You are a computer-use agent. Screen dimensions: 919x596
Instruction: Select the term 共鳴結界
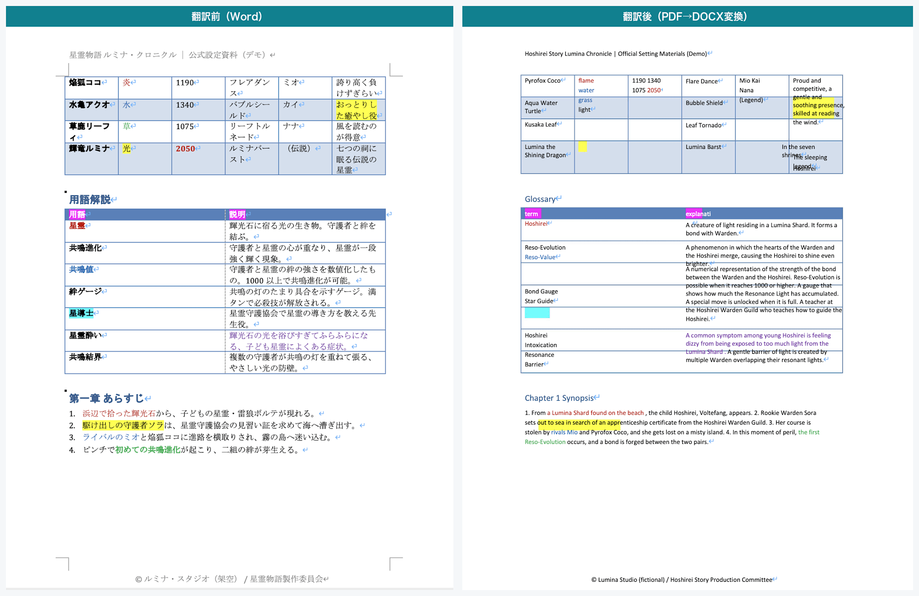tap(85, 357)
